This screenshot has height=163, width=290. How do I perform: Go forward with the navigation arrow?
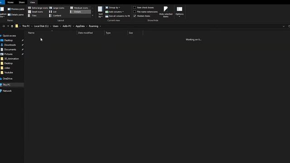click(x=4, y=26)
